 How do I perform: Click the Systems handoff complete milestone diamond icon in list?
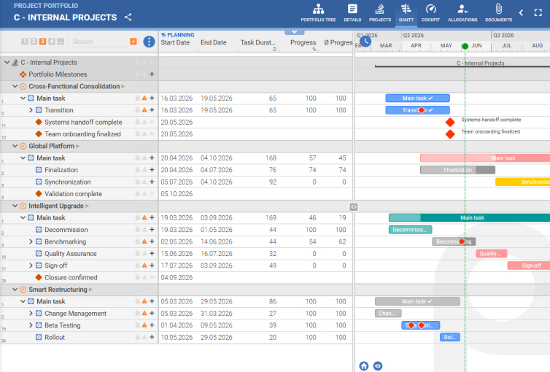click(39, 122)
